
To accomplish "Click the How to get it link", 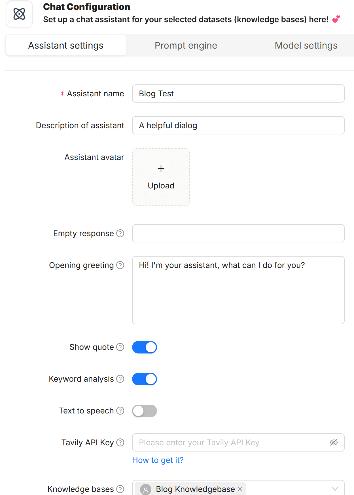I will [x=158, y=460].
